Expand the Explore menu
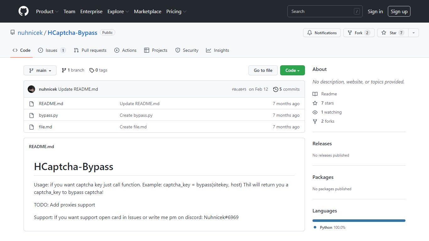 [118, 11]
